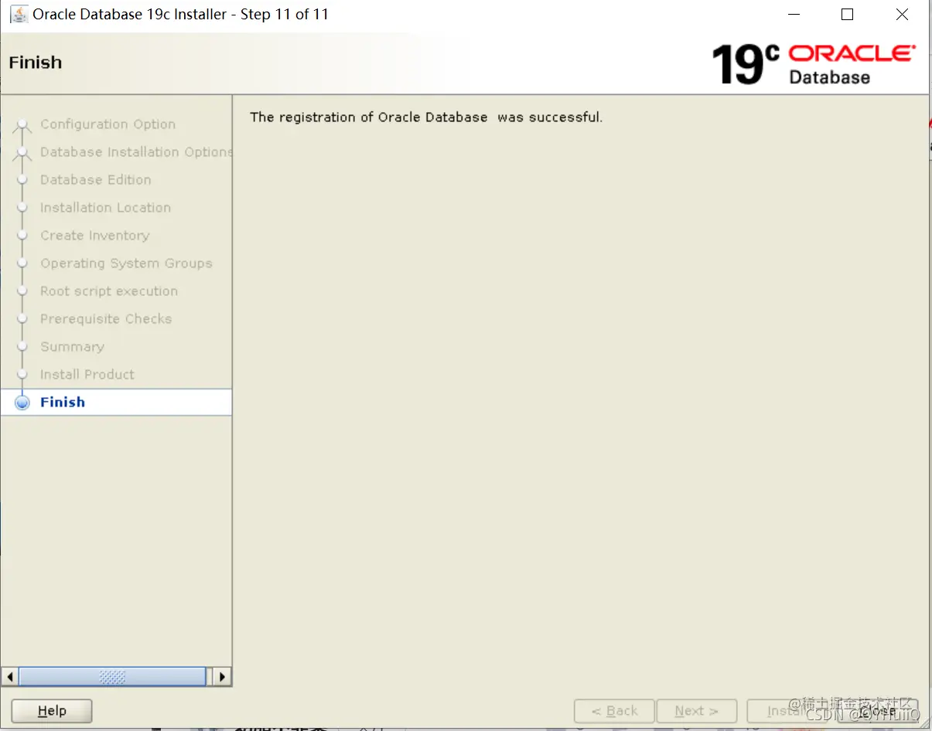Screen dimensions: 932x731
Task: Click sidebar scrollbar right arrow
Action: coord(222,677)
